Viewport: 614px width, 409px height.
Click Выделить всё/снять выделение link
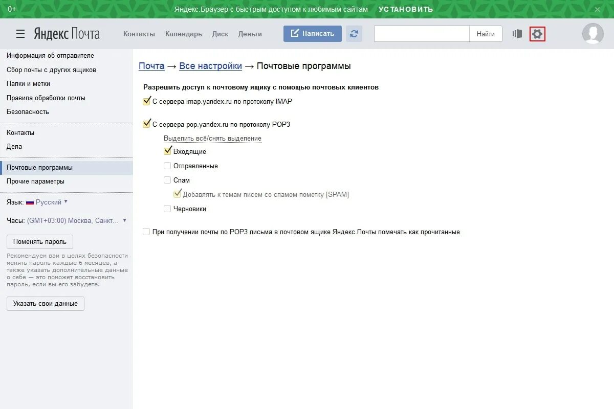click(212, 139)
